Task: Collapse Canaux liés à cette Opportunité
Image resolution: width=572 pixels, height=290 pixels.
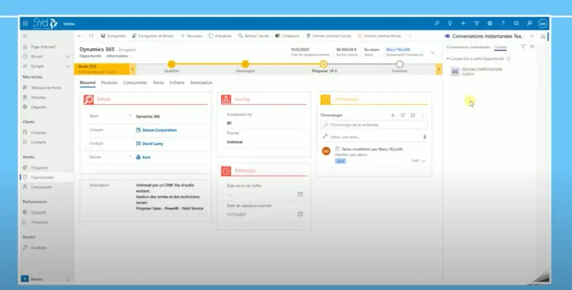Action: [448, 59]
